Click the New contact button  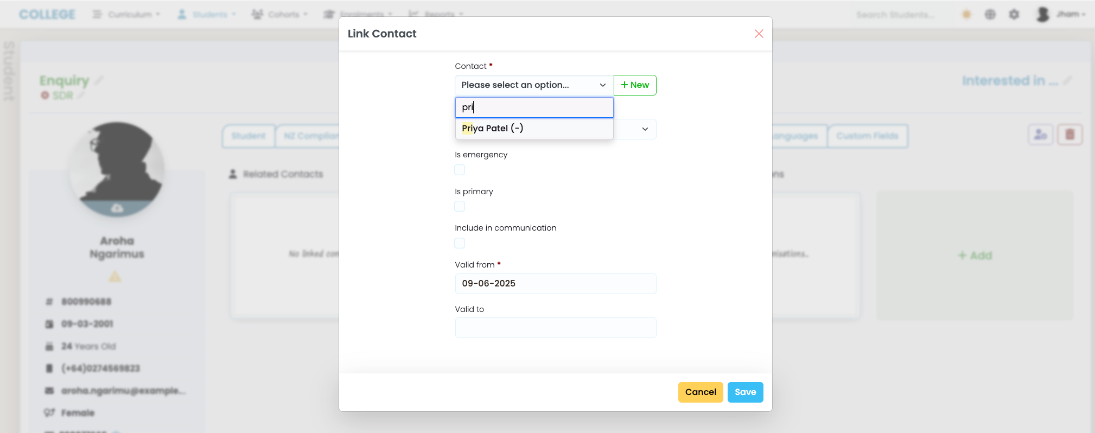635,85
